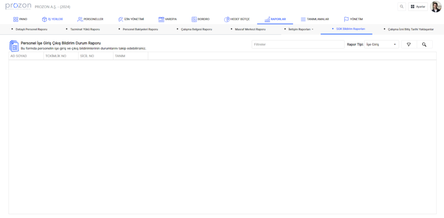The image size is (444, 218).
Task: Expand the İletişim Raporları submenu
Action: point(300,29)
